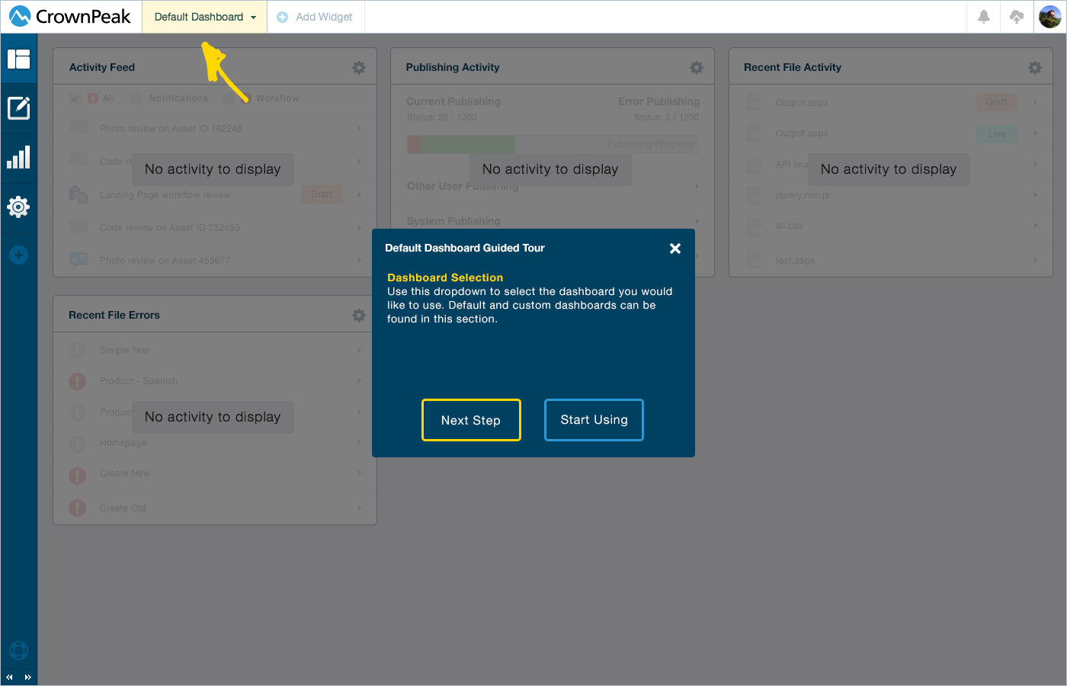Expand Simple Test error row arrow
1067x686 pixels.
359,351
